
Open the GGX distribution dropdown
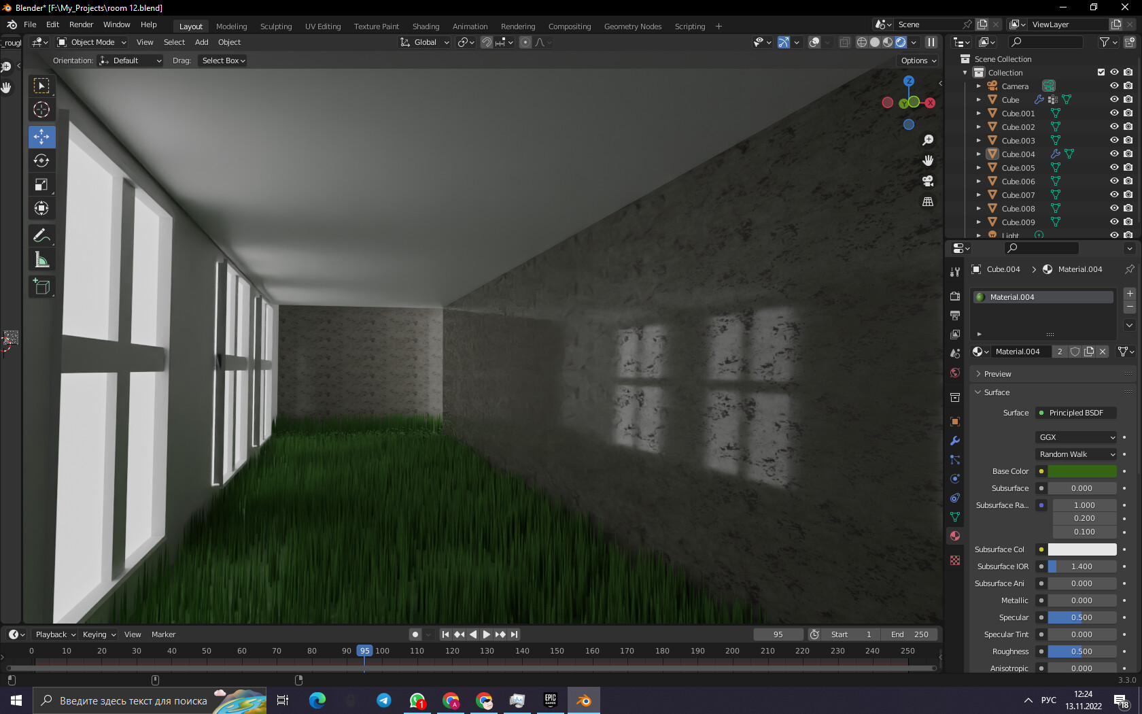coord(1077,437)
